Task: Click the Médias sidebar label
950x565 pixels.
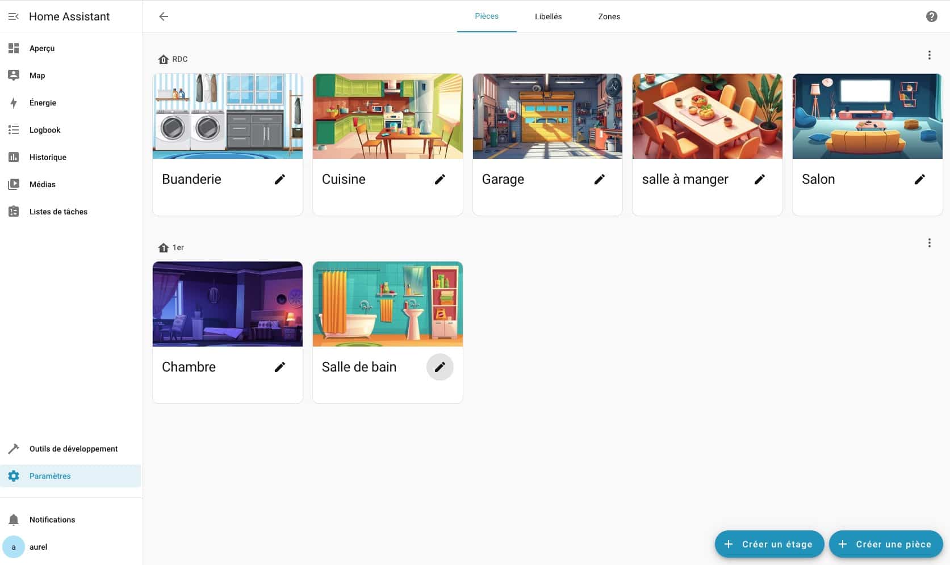Action: (x=43, y=184)
